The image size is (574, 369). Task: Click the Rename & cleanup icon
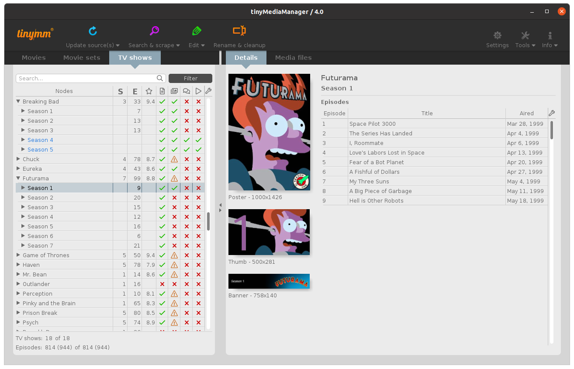[239, 31]
